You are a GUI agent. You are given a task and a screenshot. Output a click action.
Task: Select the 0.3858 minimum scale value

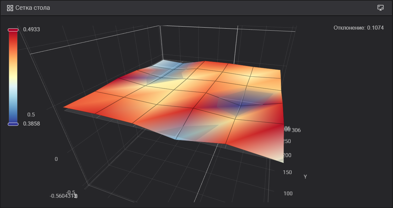32,124
